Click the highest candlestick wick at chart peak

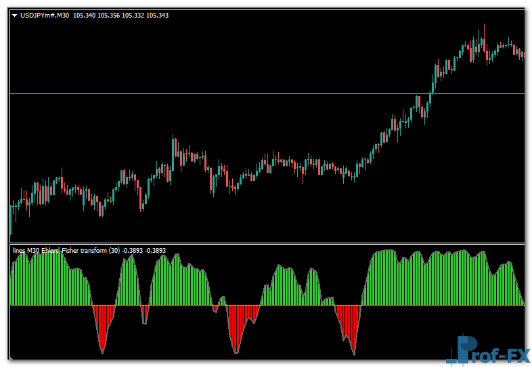(484, 30)
